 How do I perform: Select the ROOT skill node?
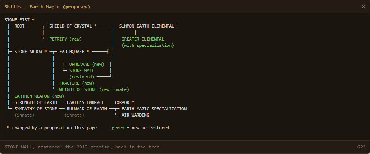coord(19,26)
